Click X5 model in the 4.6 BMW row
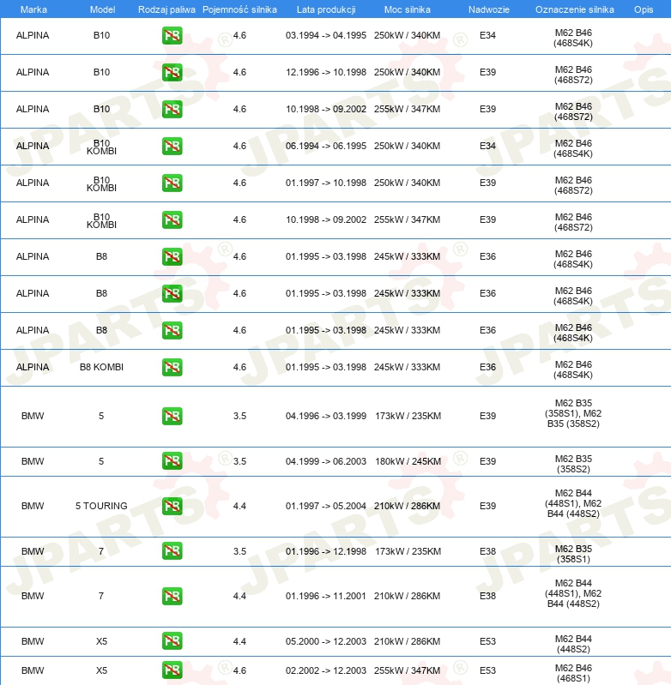 [101, 670]
